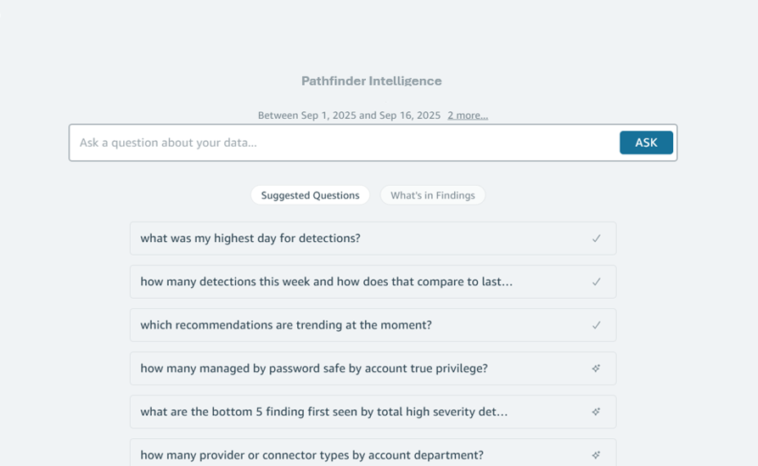Viewport: 758px width, 466px height.
Task: Select 'how many provider or connector types' question
Action: pyautogui.click(x=312, y=455)
